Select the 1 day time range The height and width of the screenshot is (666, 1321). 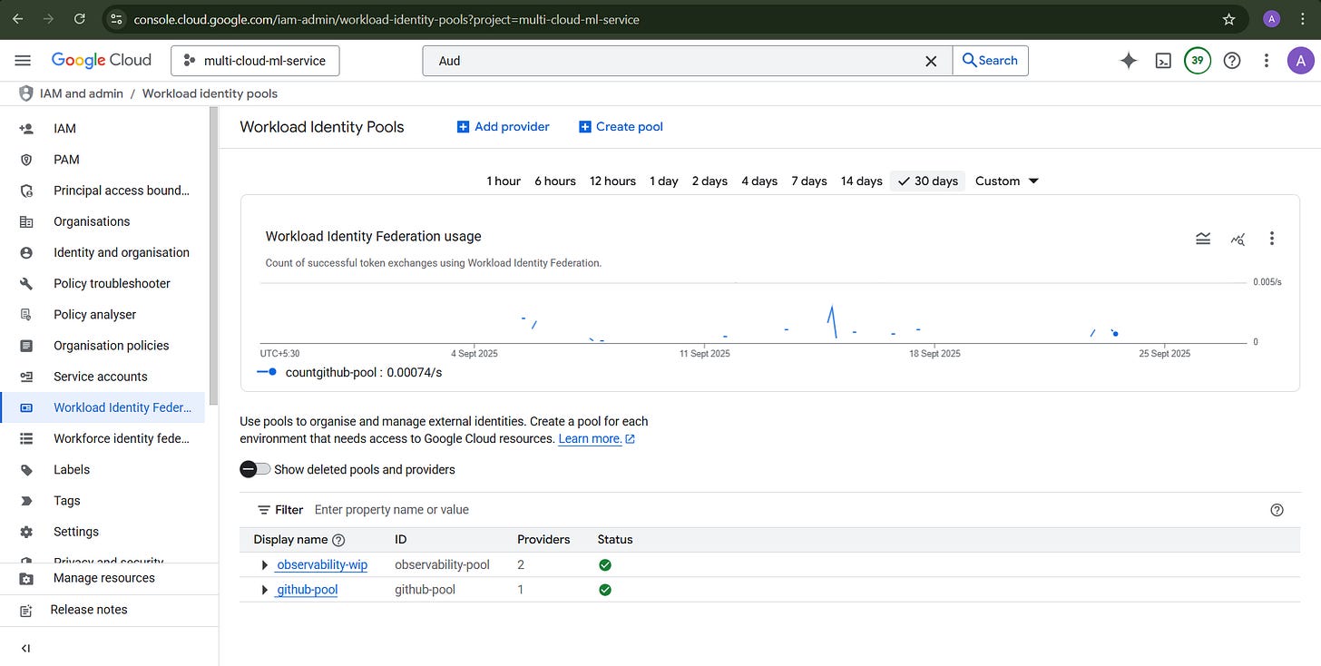(664, 181)
